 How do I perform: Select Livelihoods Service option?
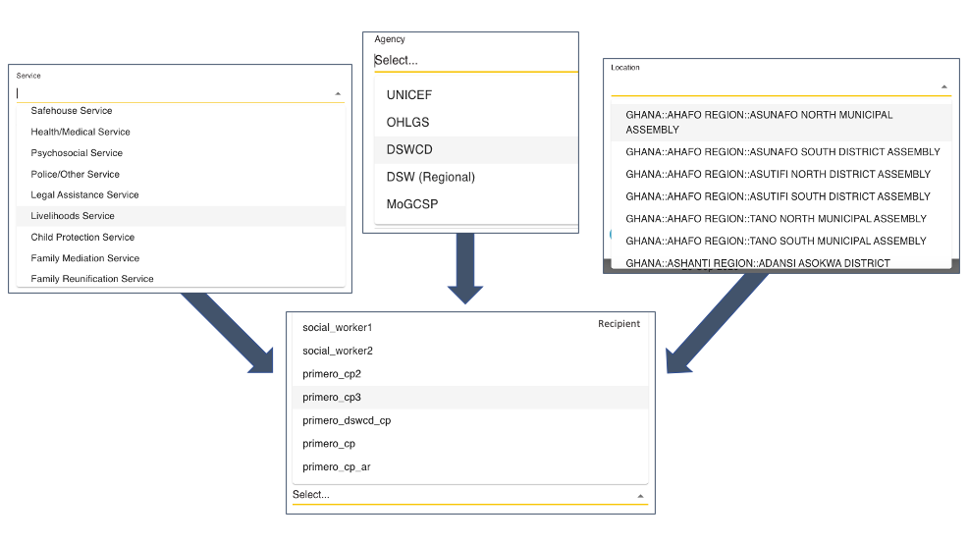[181, 215]
